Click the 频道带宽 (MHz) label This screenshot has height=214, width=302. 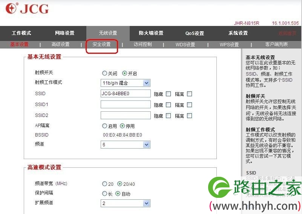click(51, 184)
